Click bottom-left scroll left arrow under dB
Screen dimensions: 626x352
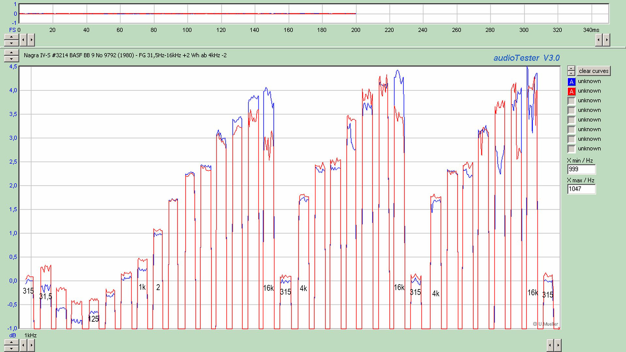point(23,345)
